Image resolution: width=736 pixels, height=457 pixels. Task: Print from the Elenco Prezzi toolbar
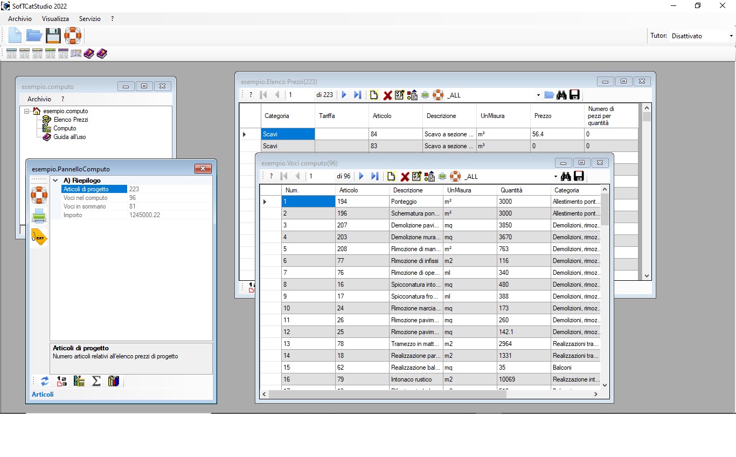coord(425,95)
